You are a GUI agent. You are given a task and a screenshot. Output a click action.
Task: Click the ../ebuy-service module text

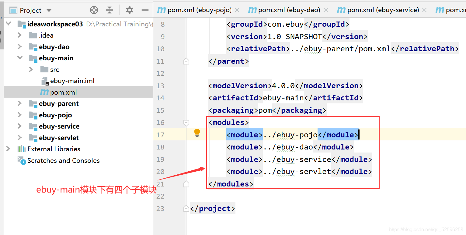[x=297, y=159]
